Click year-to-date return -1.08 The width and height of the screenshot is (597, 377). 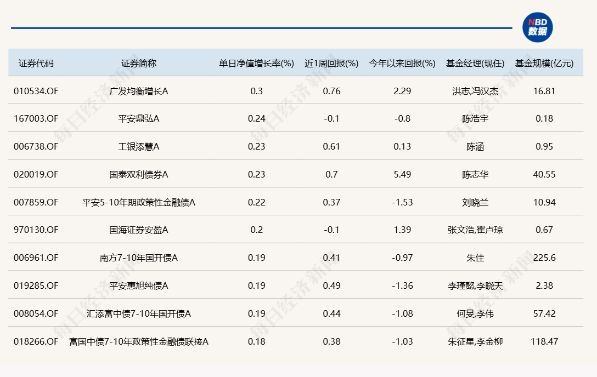[402, 314]
